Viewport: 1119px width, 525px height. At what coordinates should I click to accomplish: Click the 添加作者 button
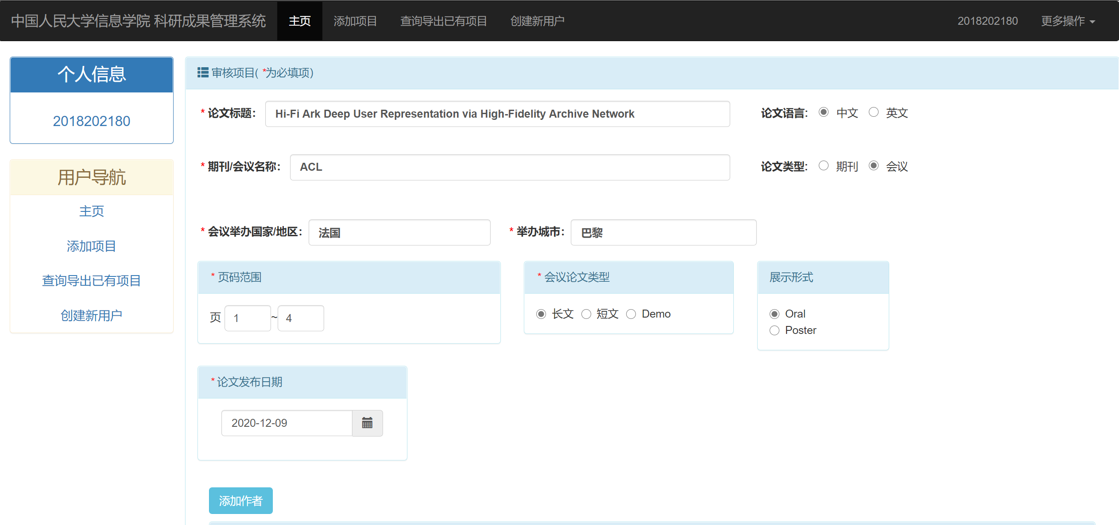[x=240, y=501]
